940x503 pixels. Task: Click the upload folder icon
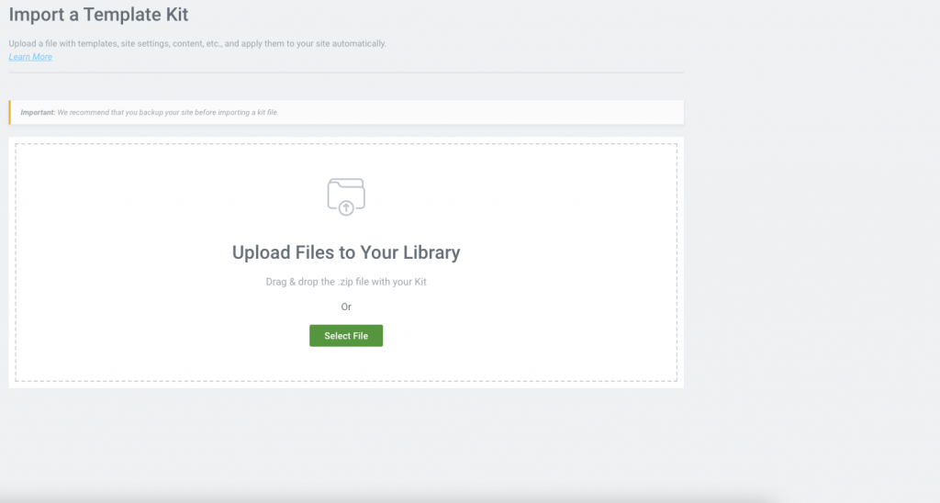point(346,196)
